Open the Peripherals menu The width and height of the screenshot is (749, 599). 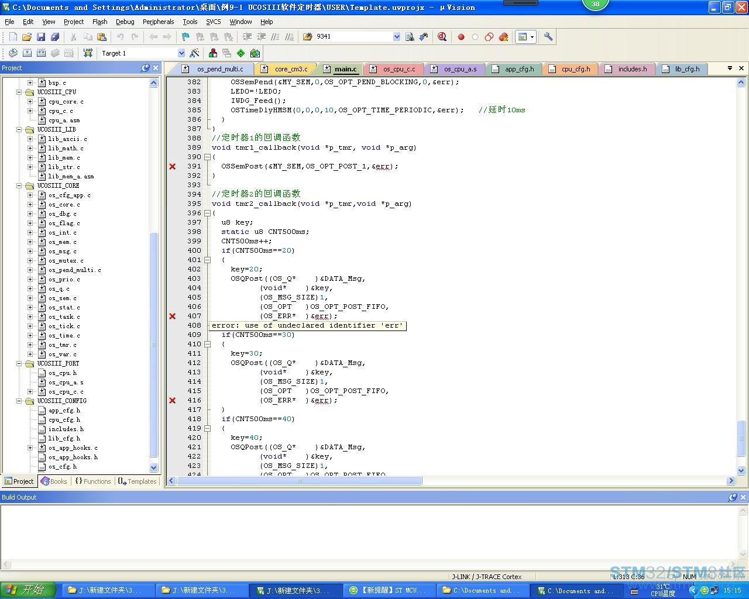(x=159, y=22)
